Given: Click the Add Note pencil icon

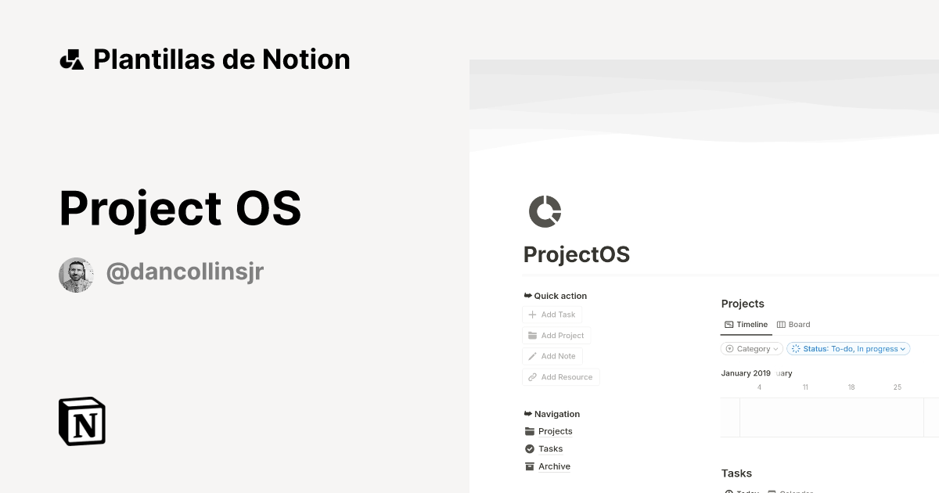Looking at the screenshot, I should [534, 356].
